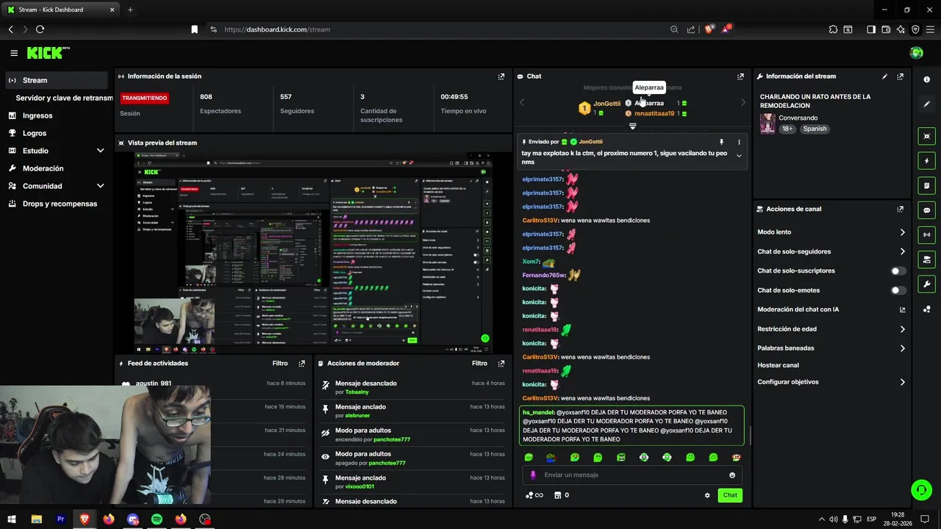
Task: Click the Kick logo
Action: tap(49, 53)
